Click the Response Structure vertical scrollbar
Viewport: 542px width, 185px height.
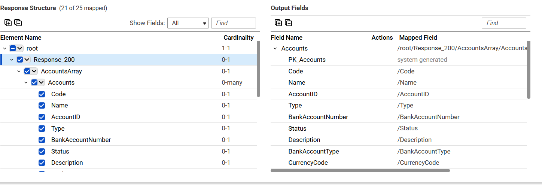(258, 69)
